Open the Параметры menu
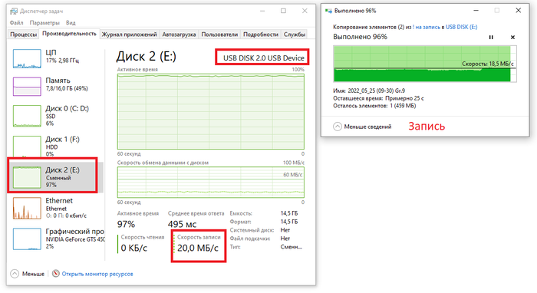The height and width of the screenshot is (293, 537). [x=44, y=22]
